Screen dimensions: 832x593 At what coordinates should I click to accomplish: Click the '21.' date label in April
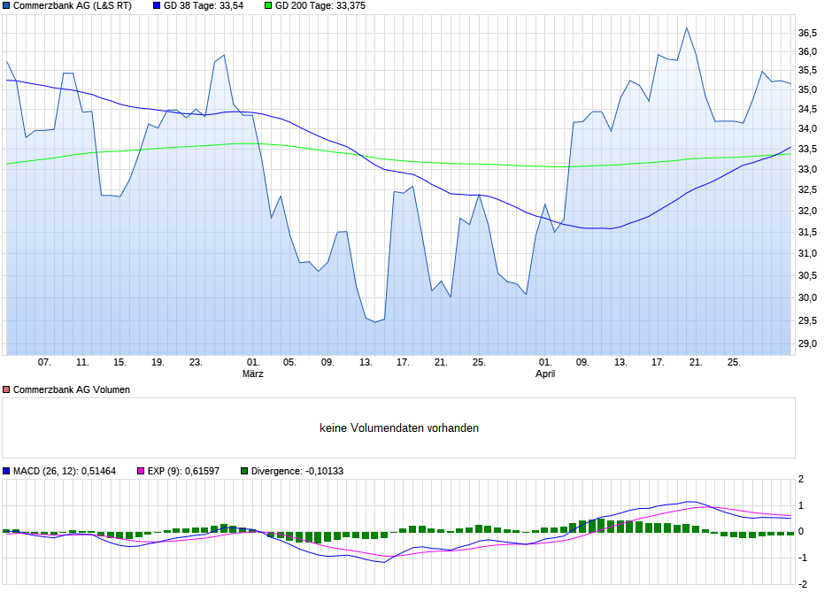click(x=696, y=362)
